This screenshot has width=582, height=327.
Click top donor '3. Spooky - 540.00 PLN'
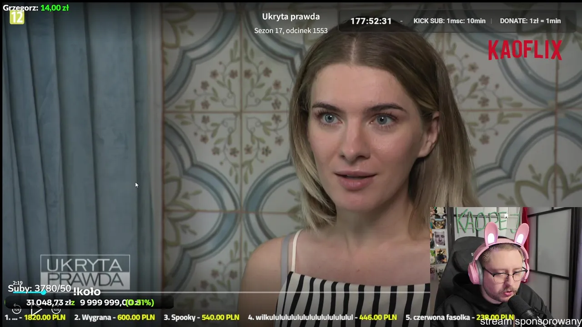tap(201, 317)
